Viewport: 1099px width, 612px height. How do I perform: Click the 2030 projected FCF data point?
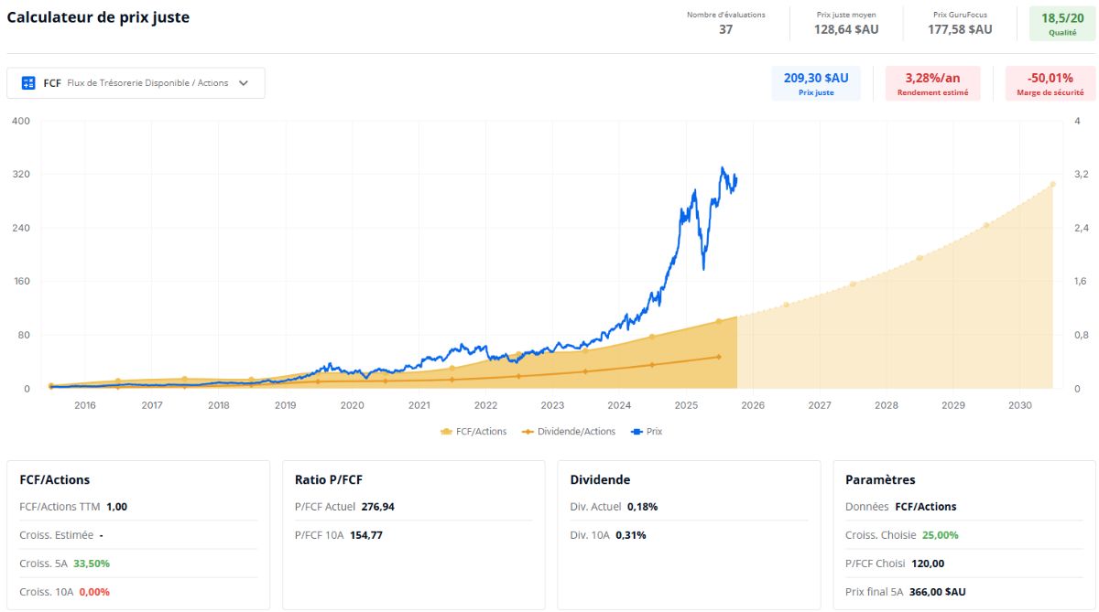tap(1053, 184)
